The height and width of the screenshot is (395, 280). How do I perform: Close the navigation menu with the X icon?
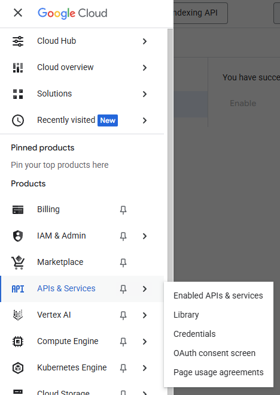(18, 13)
